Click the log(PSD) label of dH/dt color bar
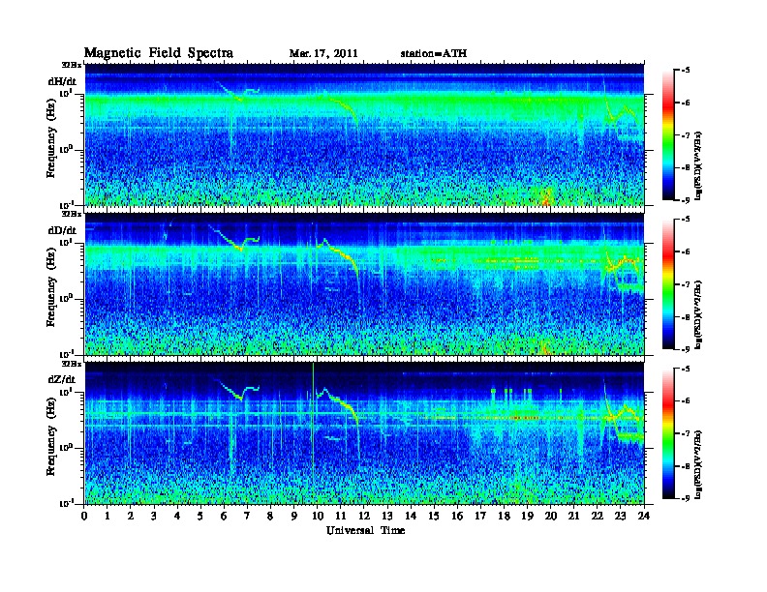Viewport: 767px width, 592px height. [x=698, y=165]
